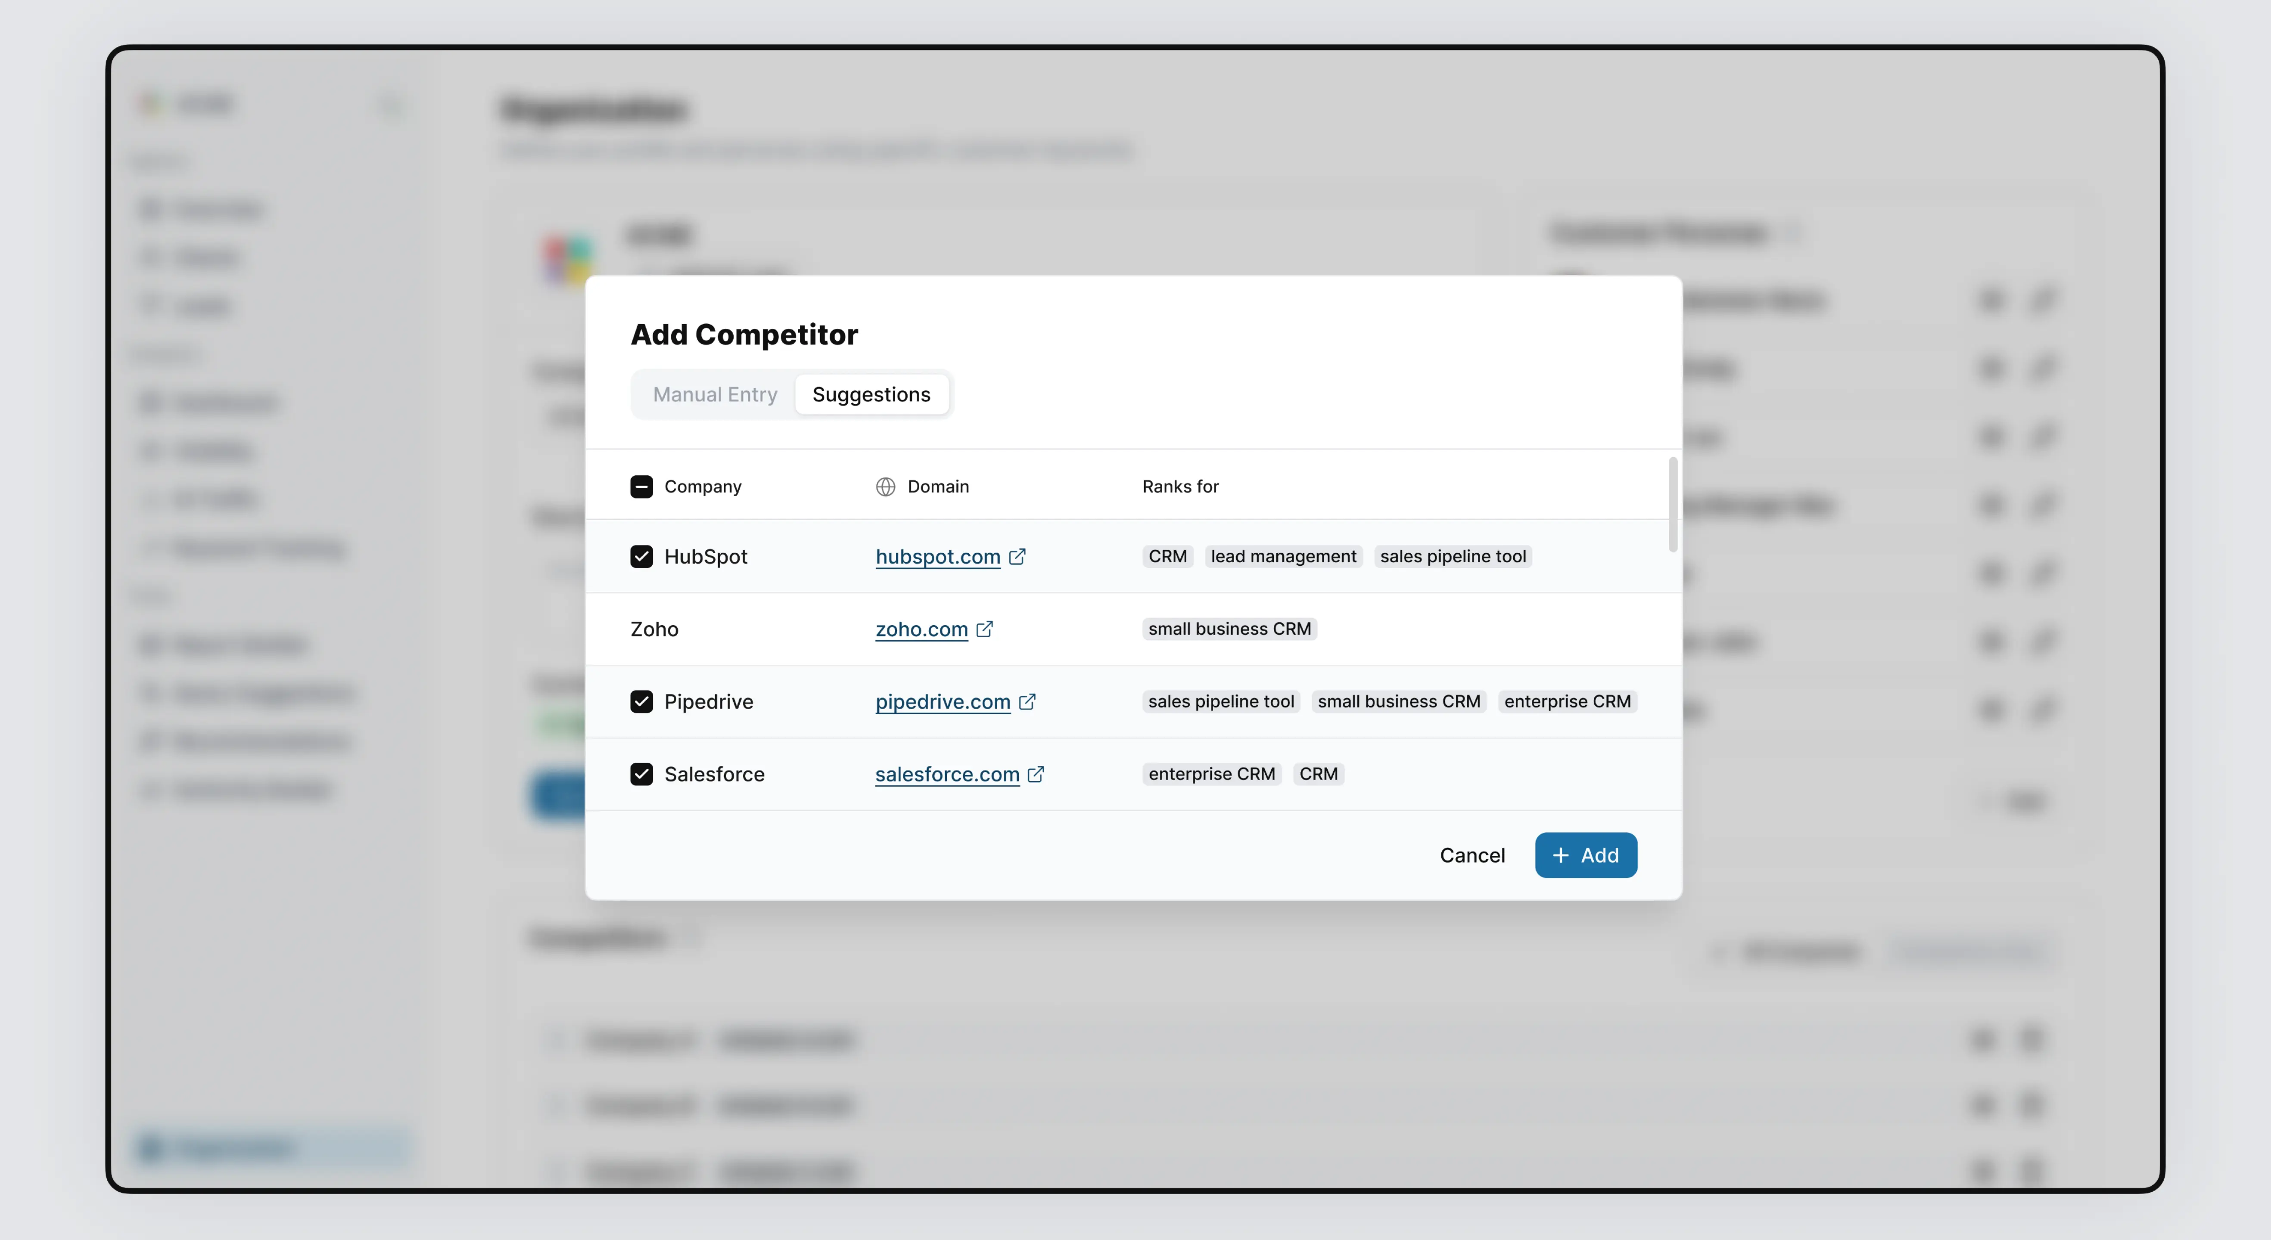
Task: Uncheck the Pipedrive checkbox
Action: click(x=642, y=701)
